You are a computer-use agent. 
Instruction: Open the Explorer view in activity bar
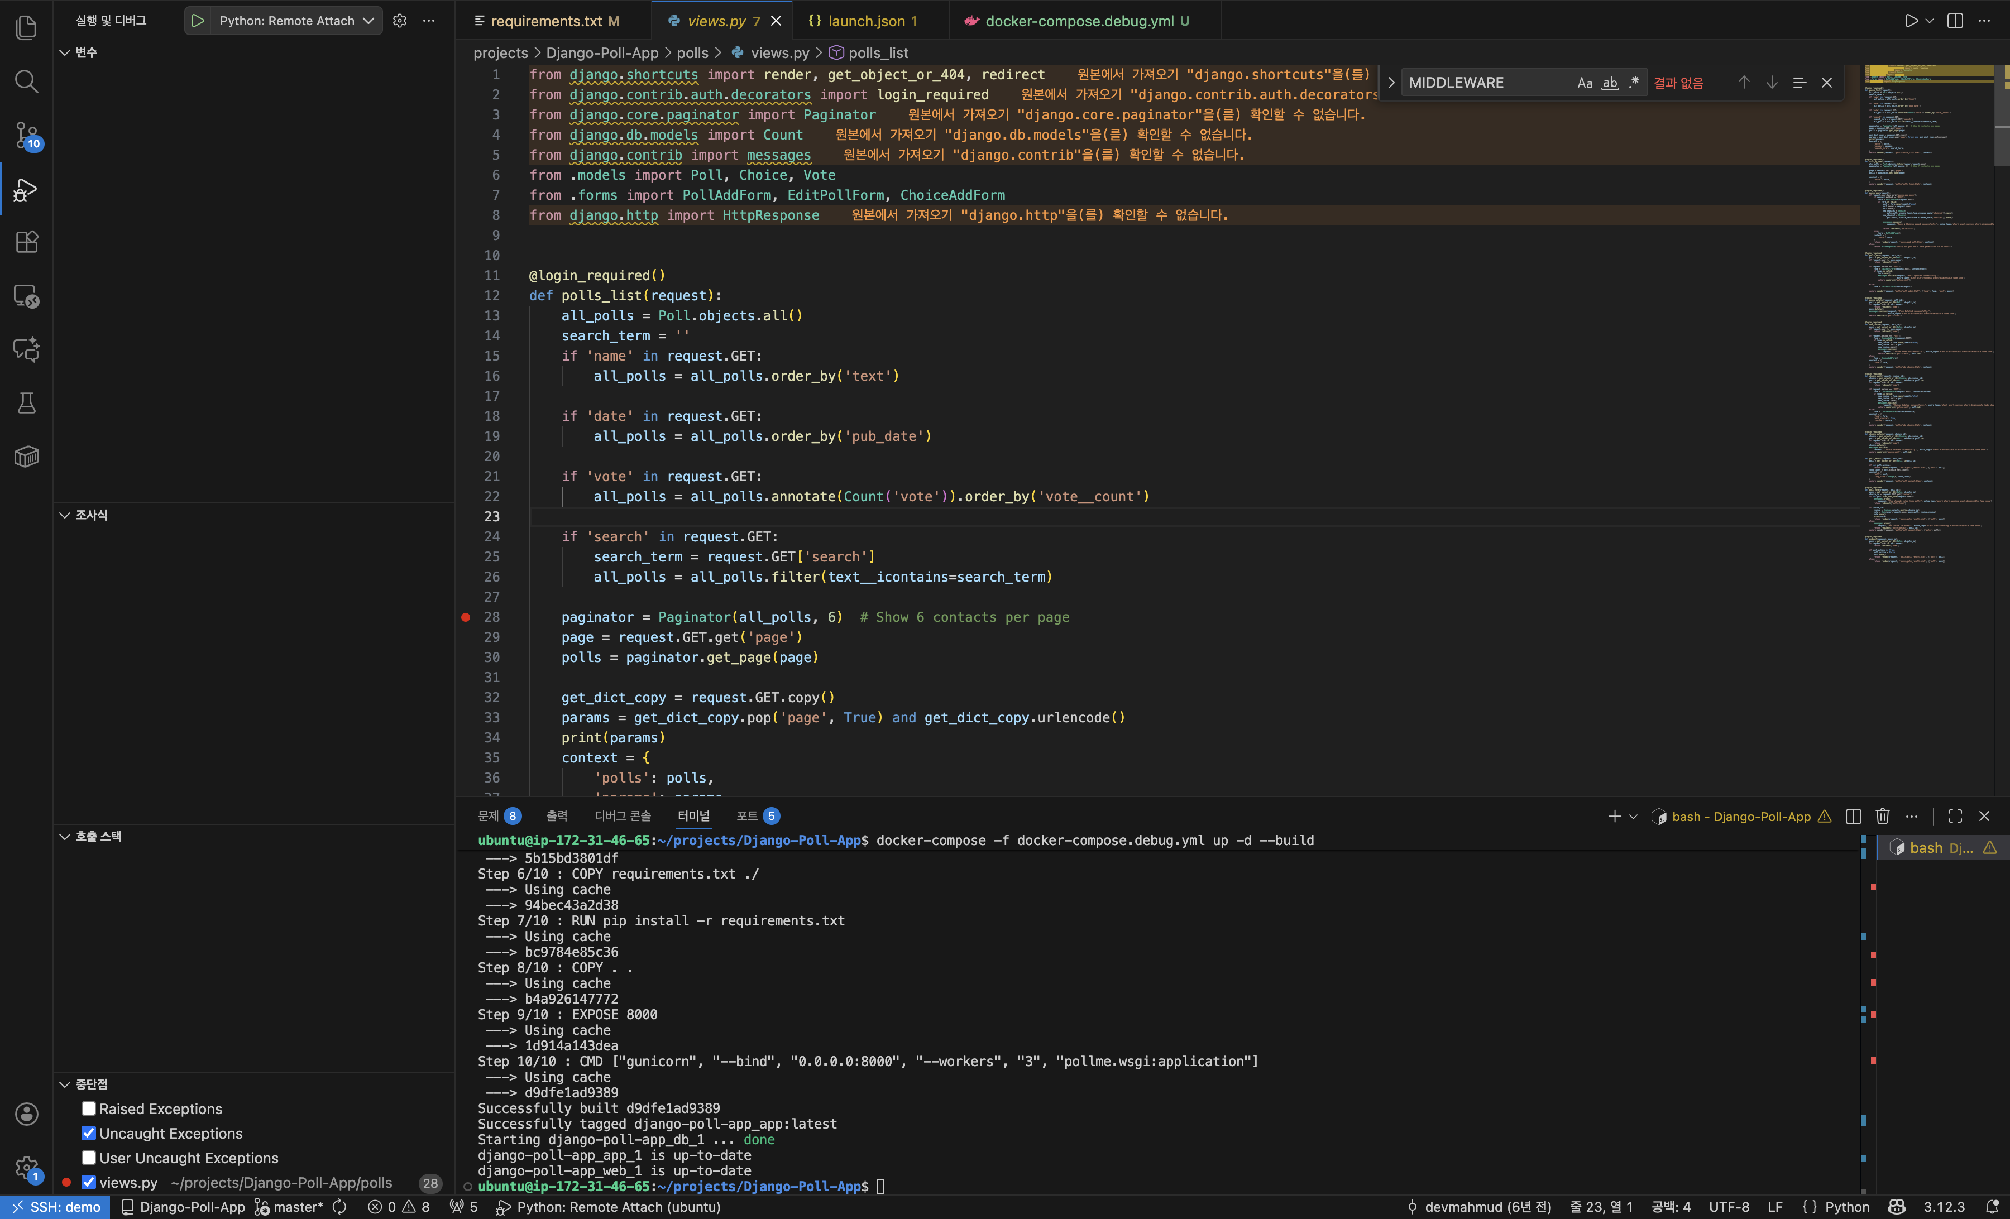tap(26, 28)
